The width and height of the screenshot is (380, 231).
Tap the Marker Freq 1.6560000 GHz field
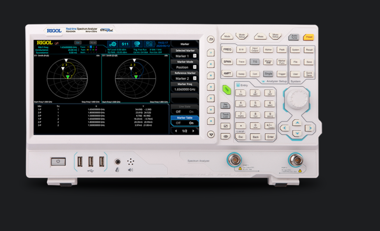185,89
